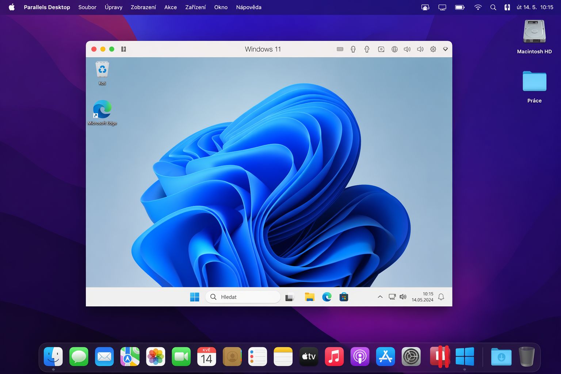Screen dimensions: 561x374
Task: Click the disk drive icon in Parallels toolbar
Action: pos(381,49)
